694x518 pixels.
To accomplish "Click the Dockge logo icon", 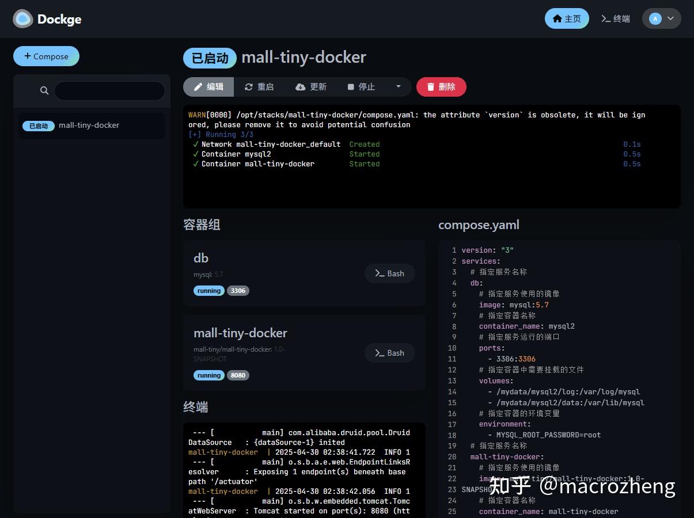I will point(23,19).
